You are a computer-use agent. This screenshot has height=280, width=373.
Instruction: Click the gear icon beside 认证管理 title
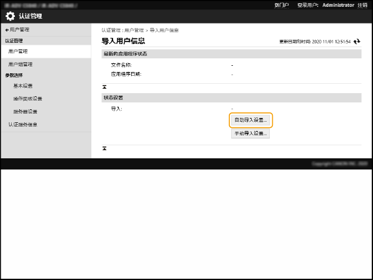coord(9,16)
